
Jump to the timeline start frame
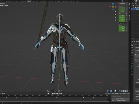click(x=52, y=94)
